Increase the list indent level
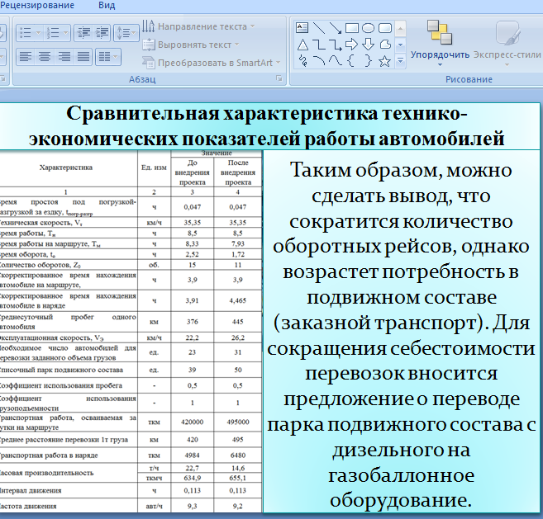543x519 pixels. point(102,33)
